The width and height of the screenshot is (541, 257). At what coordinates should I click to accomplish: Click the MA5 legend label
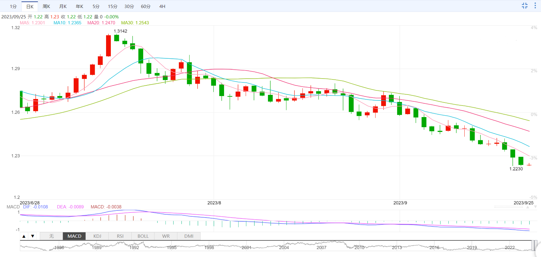(x=32, y=23)
